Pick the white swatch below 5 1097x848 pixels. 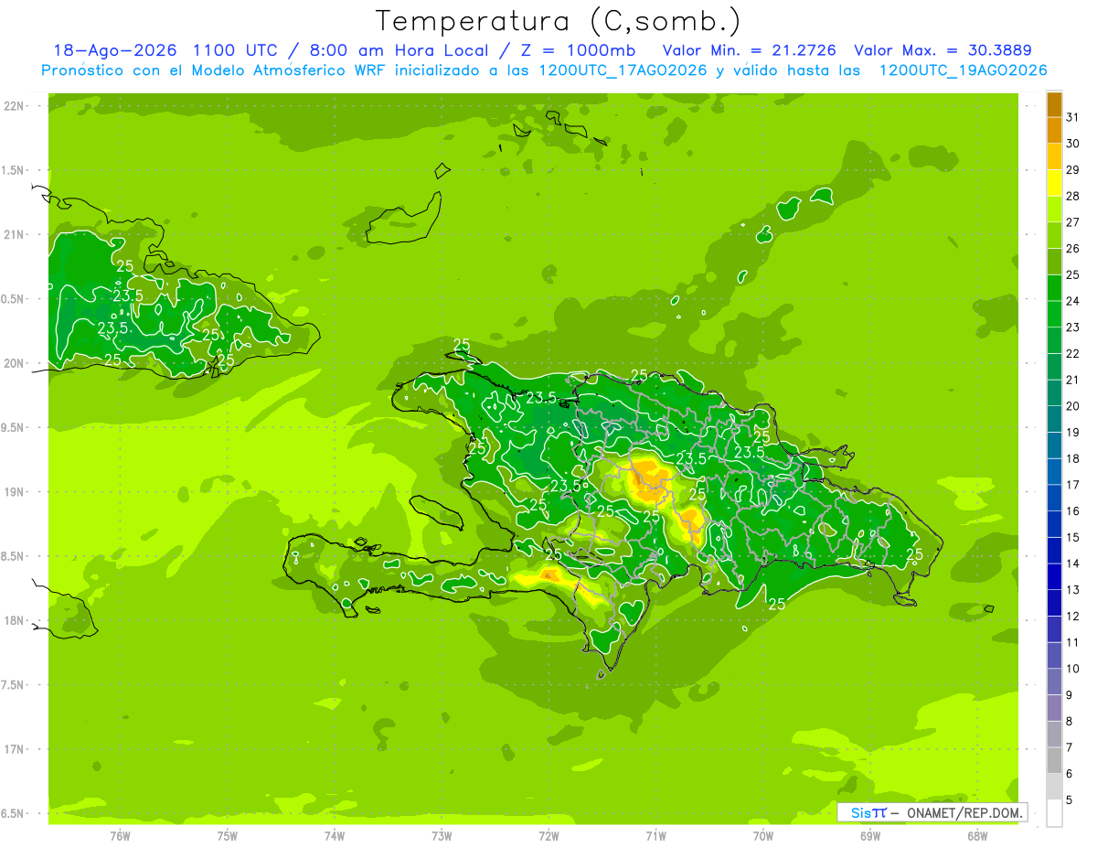click(x=1054, y=814)
